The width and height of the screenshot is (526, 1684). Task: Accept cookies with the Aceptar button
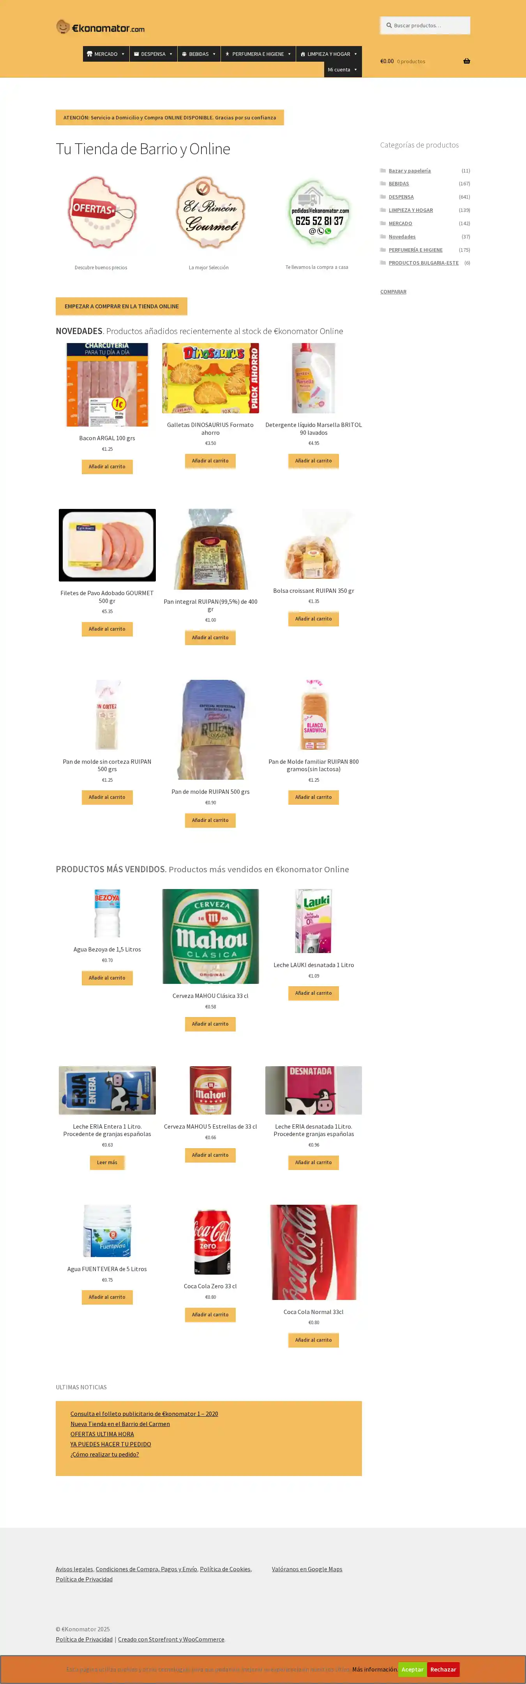click(413, 1669)
